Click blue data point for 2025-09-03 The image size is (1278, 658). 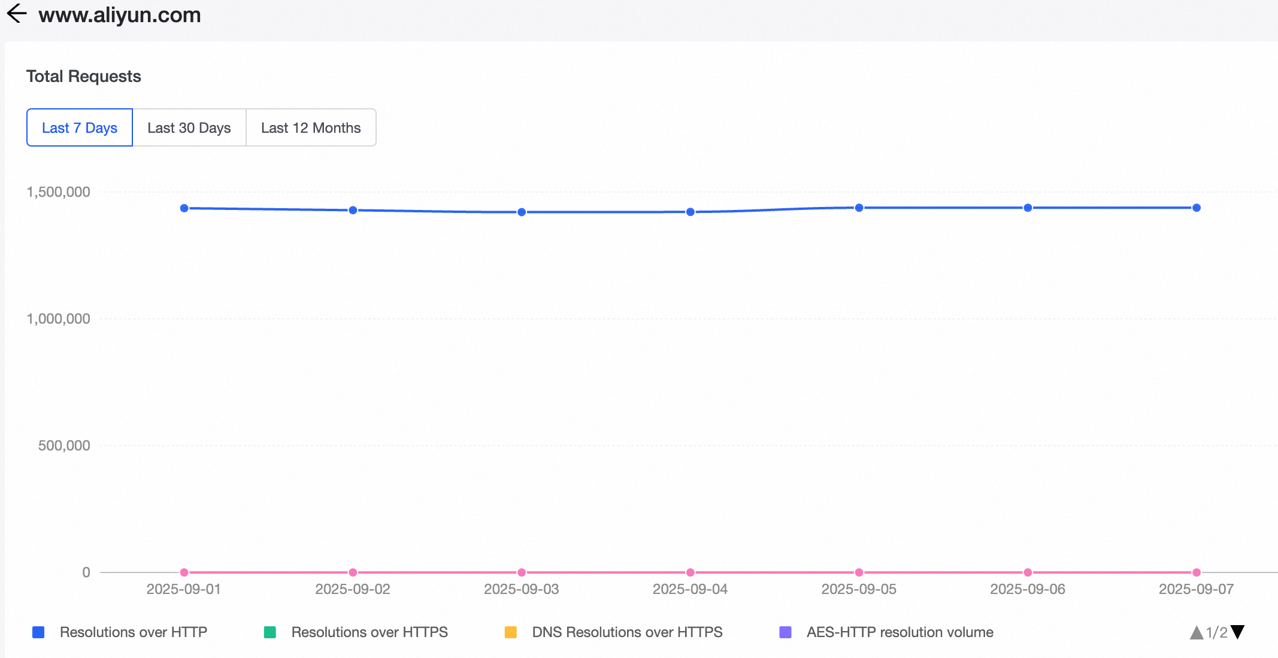click(522, 212)
